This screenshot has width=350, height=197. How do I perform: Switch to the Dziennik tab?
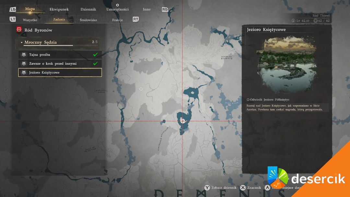click(88, 9)
